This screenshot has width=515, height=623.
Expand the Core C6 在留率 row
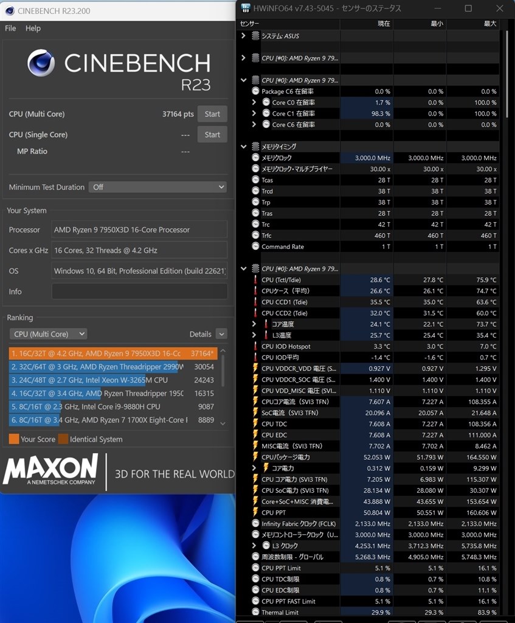tap(254, 125)
